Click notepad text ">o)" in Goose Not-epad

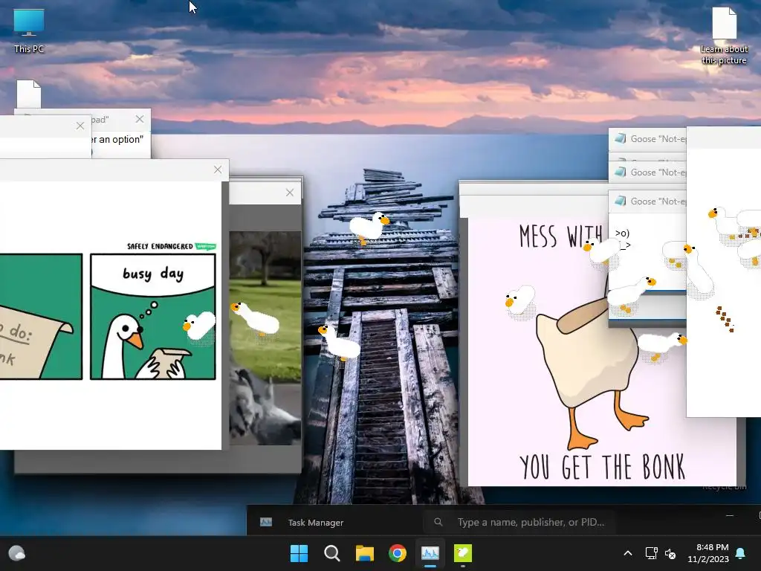tap(622, 233)
